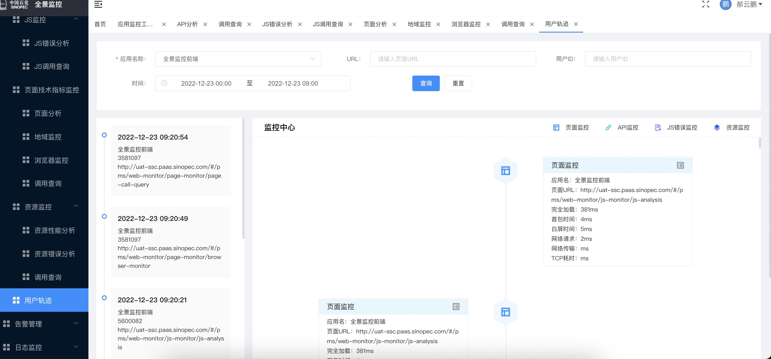
Task: Open 地域监控 in sidebar
Action: coord(44,137)
